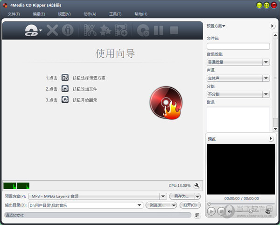Click the Clip scissors toolbar icon
The image size is (280, 225).
[x=90, y=30]
